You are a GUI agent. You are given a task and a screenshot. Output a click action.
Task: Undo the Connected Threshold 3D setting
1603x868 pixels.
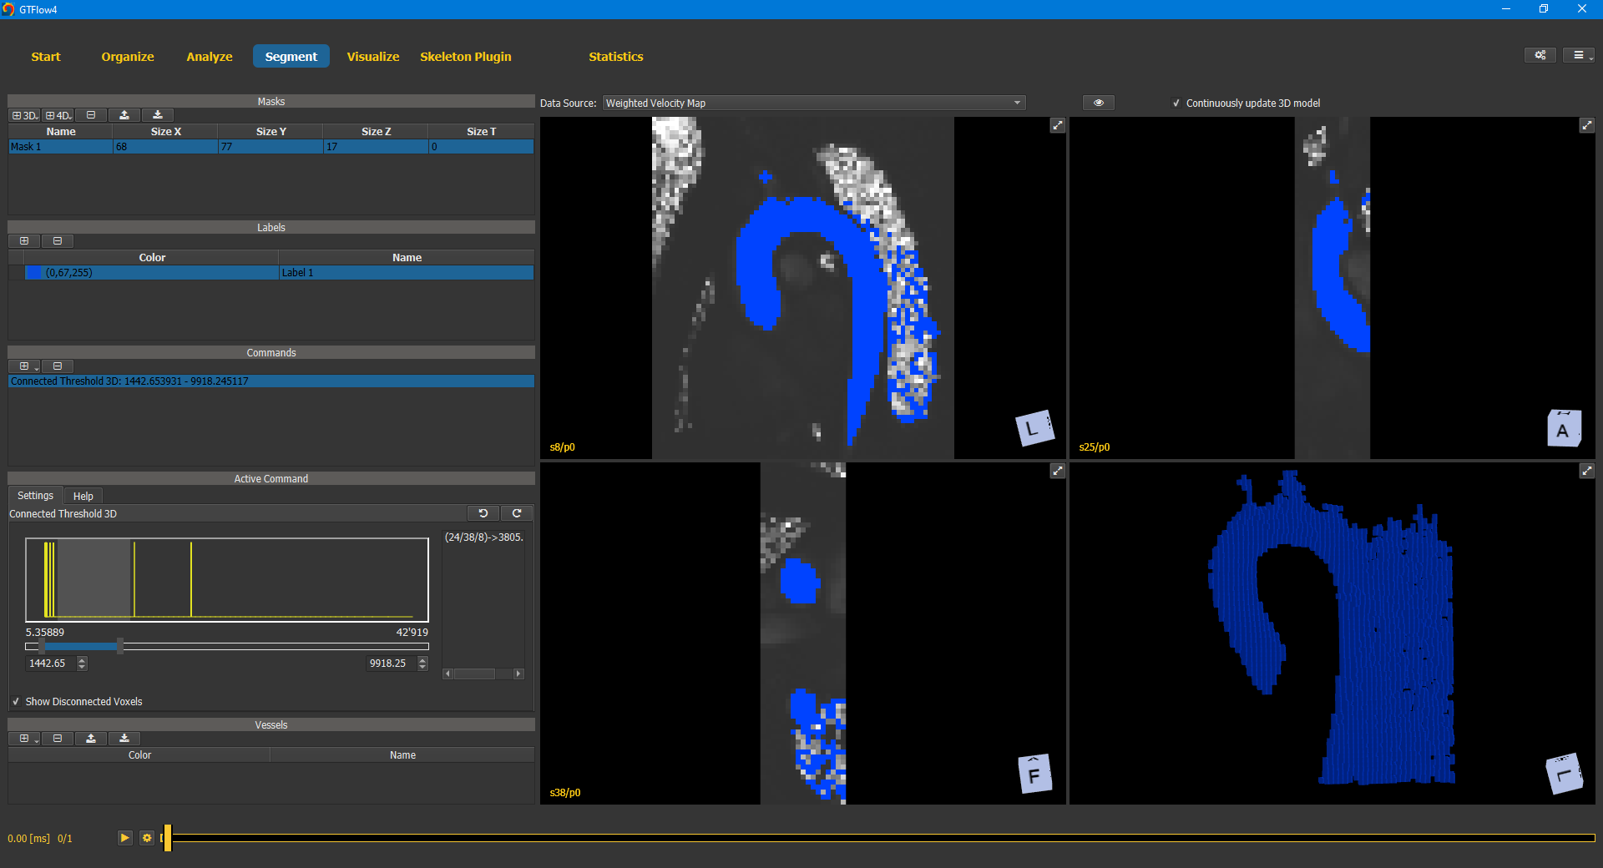click(483, 513)
